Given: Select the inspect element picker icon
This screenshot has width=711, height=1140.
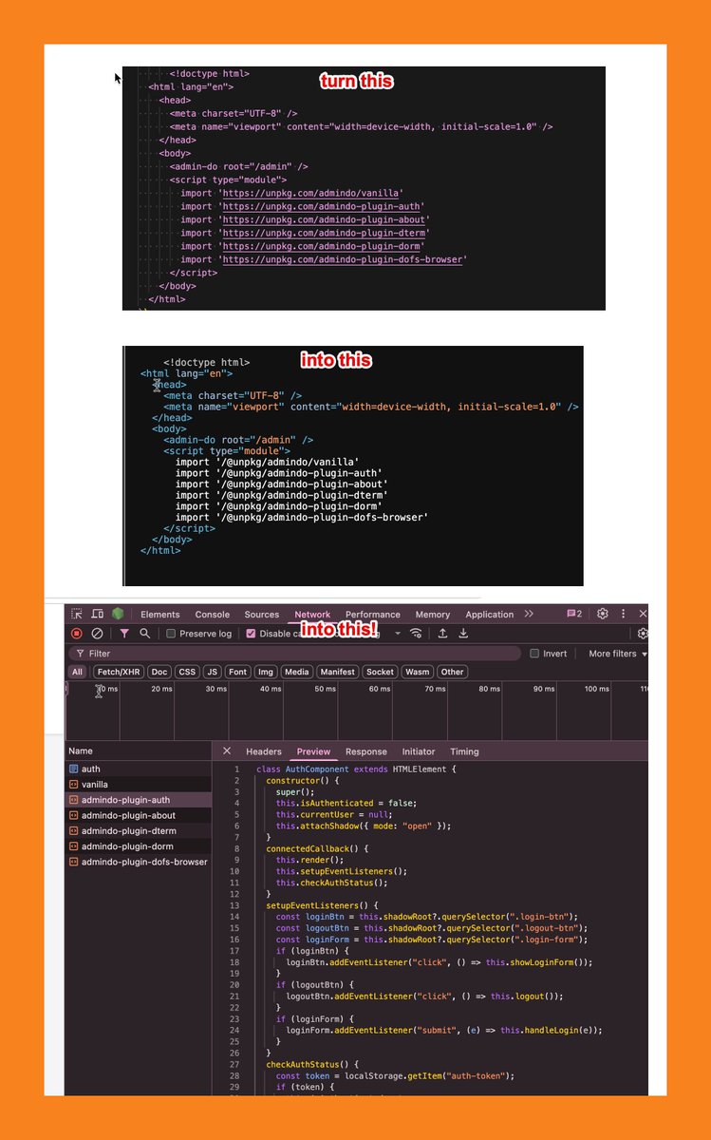Looking at the screenshot, I should click(76, 615).
